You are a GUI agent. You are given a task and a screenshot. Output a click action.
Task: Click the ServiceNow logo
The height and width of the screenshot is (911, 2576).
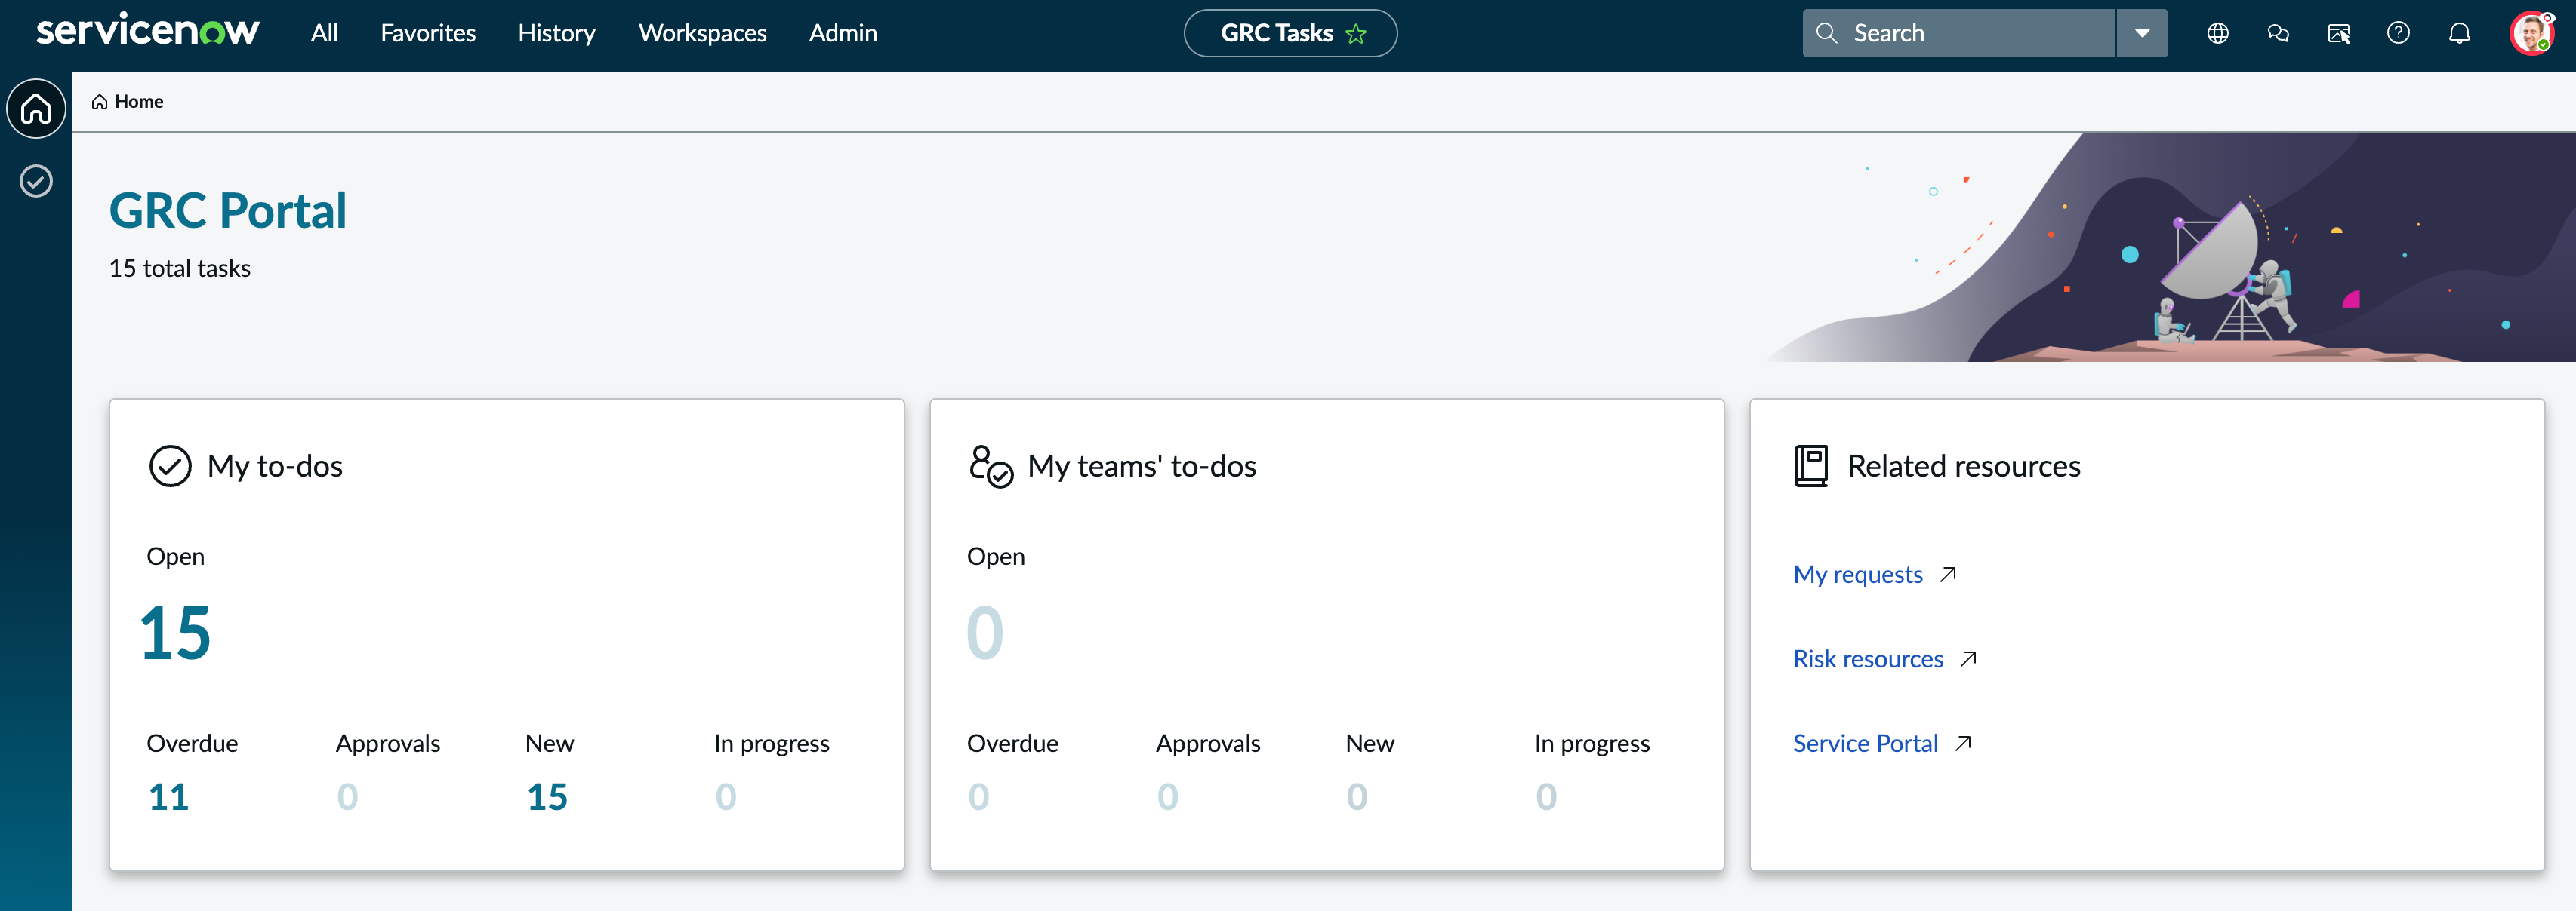pyautogui.click(x=147, y=31)
